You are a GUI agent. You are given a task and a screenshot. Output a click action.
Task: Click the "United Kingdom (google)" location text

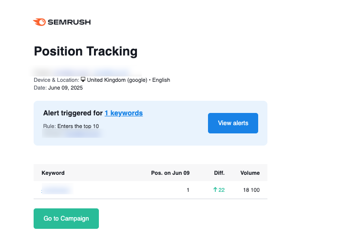tap(117, 80)
